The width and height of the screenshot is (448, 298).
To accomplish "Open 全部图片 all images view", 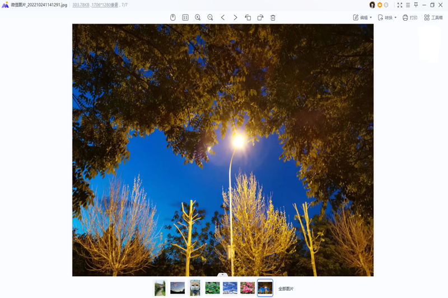I will click(x=286, y=288).
